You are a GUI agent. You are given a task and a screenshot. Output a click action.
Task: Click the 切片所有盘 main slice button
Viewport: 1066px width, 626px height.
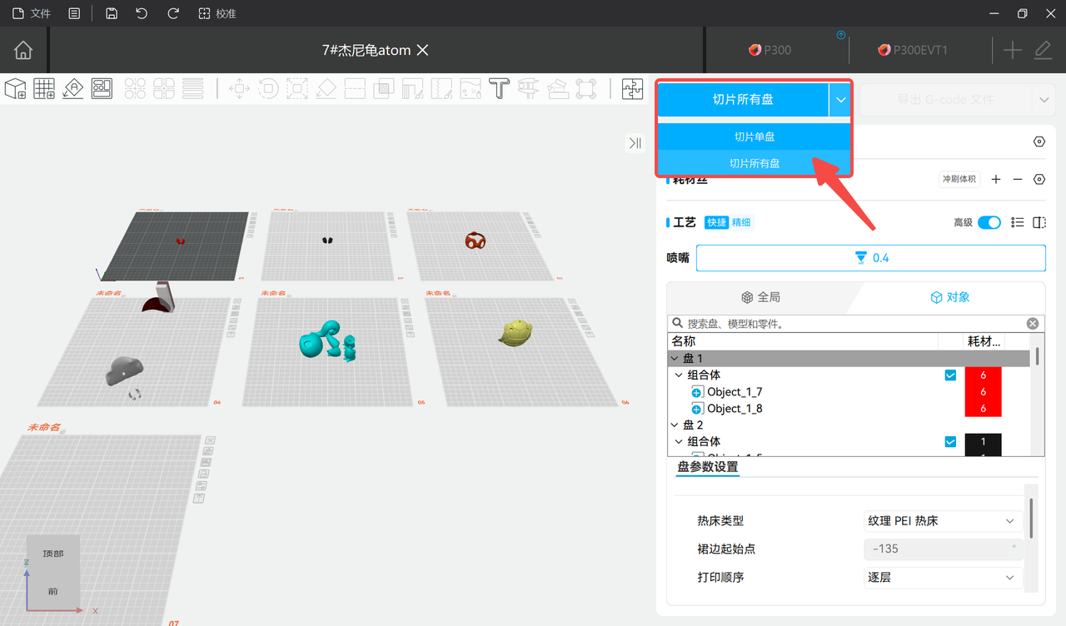[x=743, y=100]
